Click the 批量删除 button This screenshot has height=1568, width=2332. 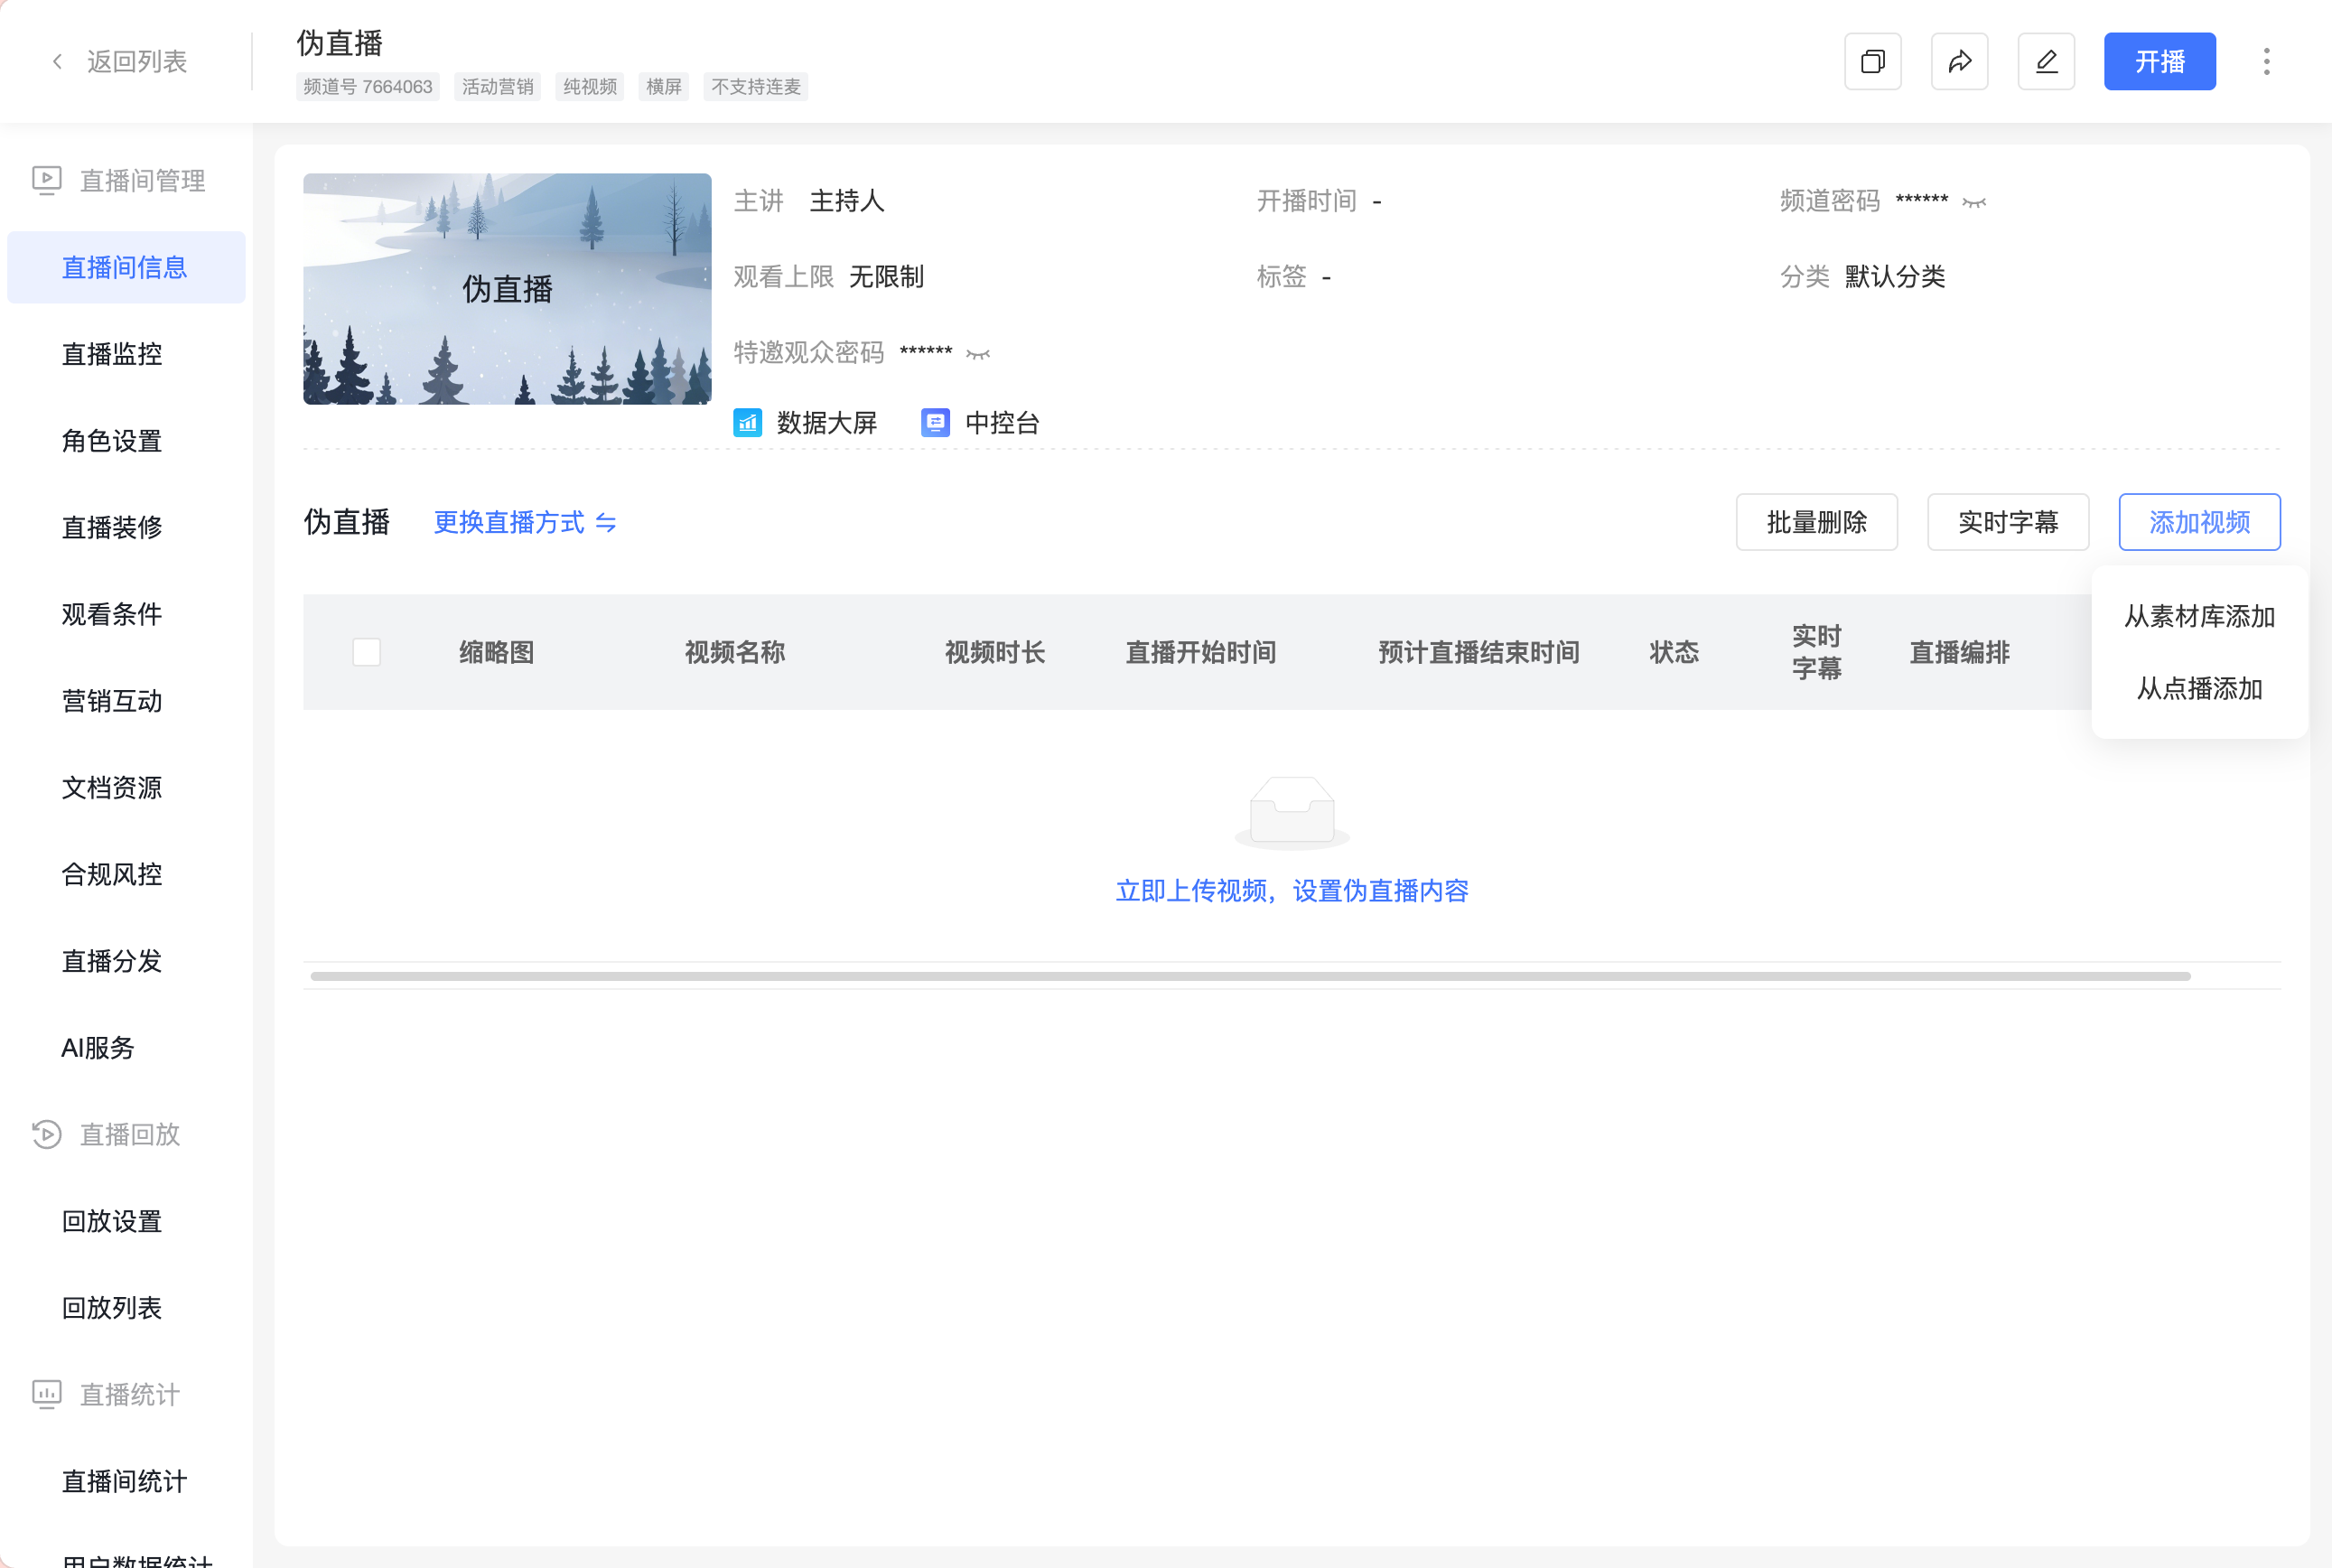click(x=1817, y=522)
